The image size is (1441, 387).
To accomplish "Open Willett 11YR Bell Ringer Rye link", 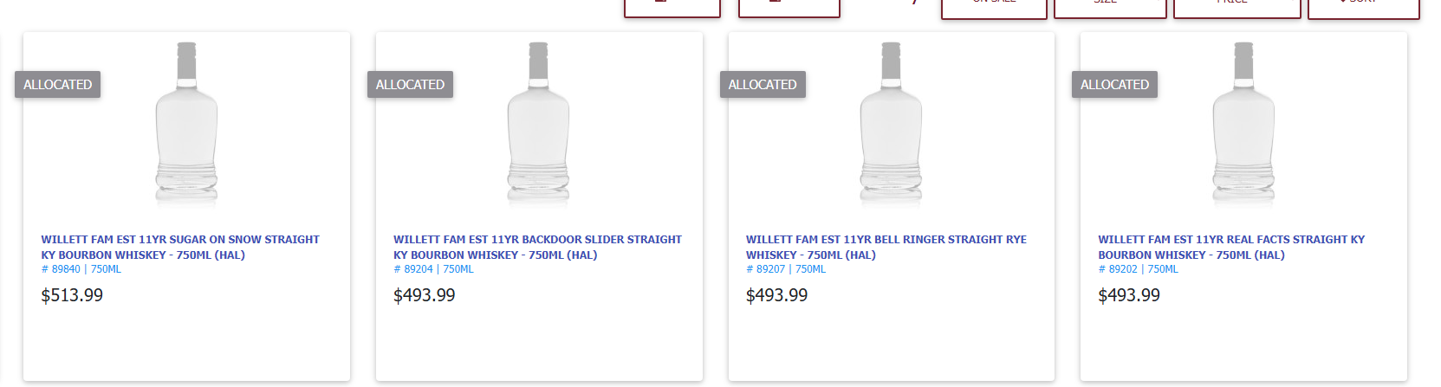I will point(886,247).
